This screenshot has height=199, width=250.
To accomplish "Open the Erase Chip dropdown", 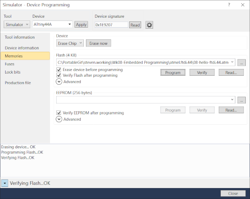I will click(x=70, y=43).
